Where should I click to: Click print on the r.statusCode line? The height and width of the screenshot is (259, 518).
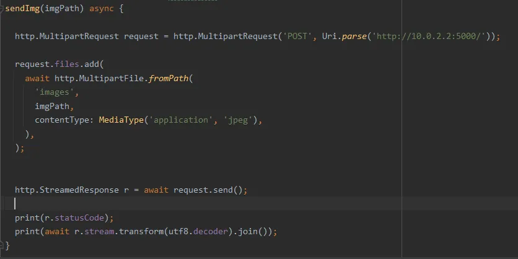pos(27,217)
